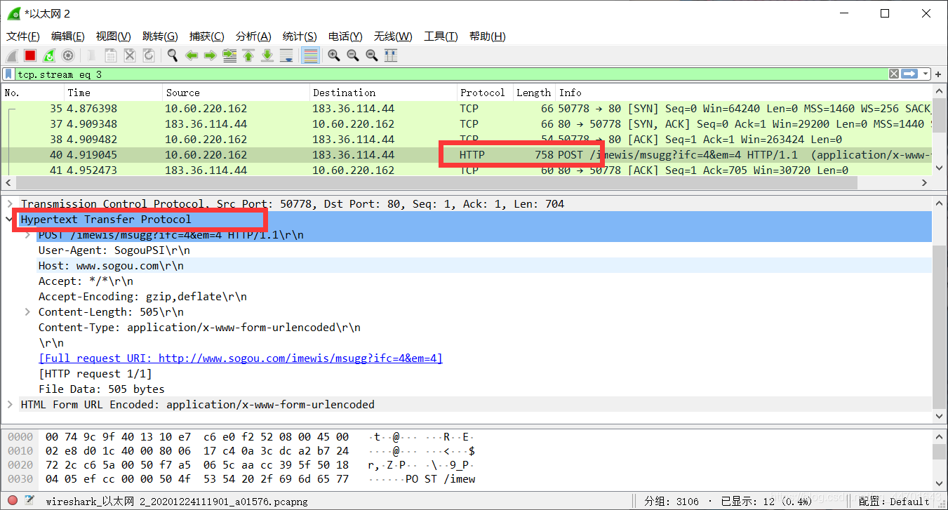Toggle auto-scroll during live capture

(286, 55)
